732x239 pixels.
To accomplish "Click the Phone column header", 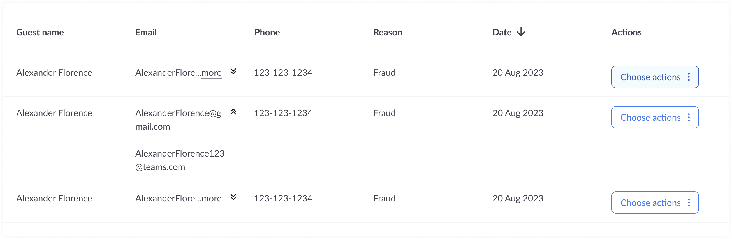I will coord(267,32).
